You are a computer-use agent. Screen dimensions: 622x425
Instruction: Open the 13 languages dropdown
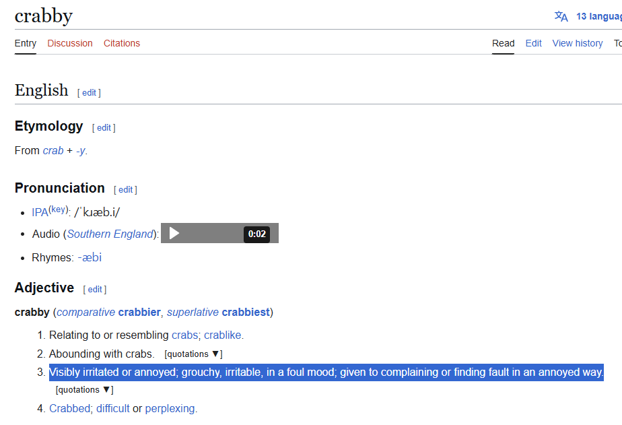click(x=599, y=16)
